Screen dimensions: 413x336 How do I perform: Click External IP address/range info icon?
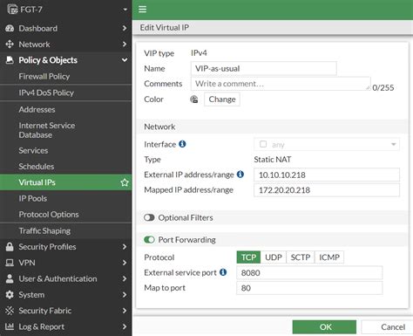coord(240,175)
